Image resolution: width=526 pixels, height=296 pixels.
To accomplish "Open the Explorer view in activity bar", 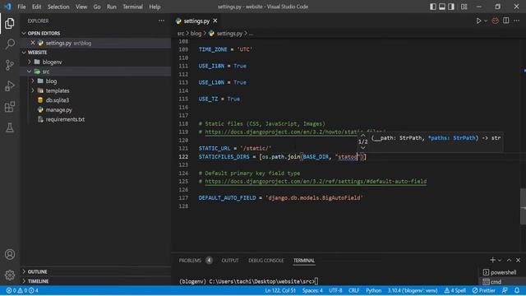I will (x=10, y=23).
